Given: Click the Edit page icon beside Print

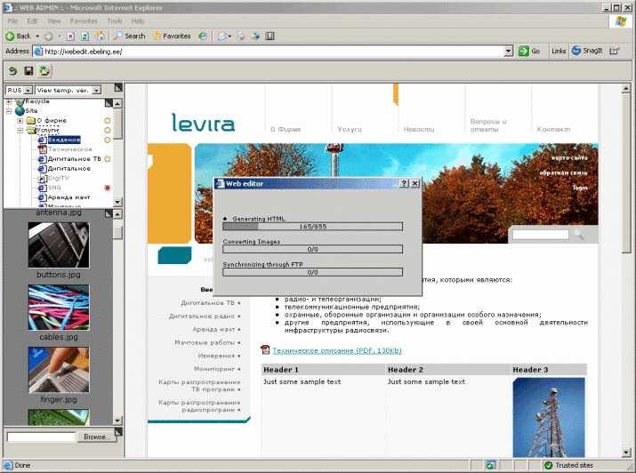Looking at the screenshot, I should point(255,36).
